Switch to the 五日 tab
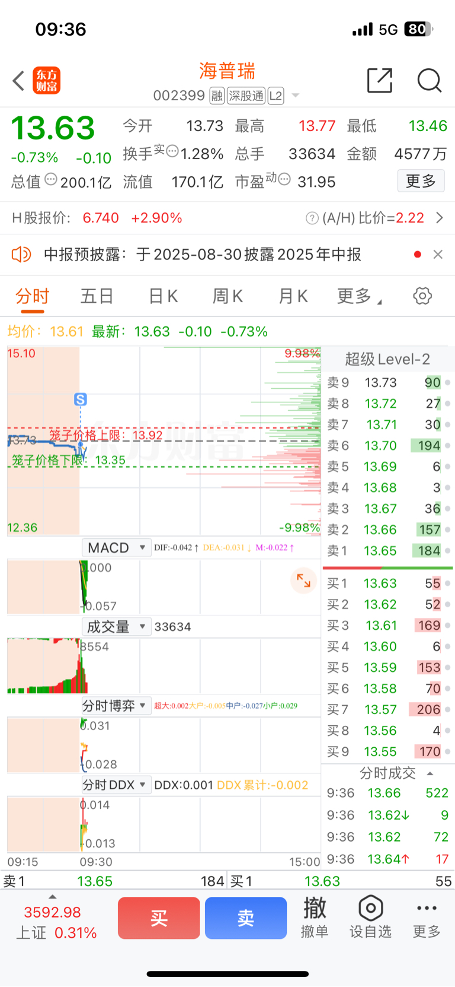 (x=97, y=296)
